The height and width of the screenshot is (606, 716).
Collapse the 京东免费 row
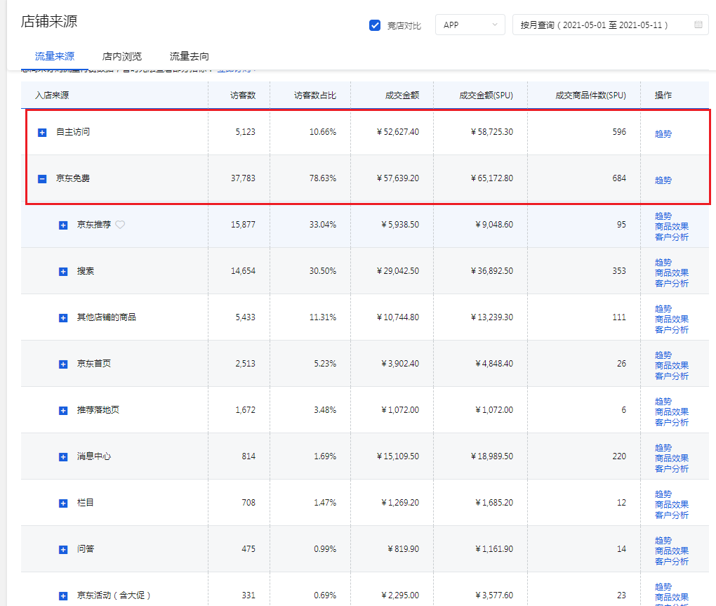point(42,178)
